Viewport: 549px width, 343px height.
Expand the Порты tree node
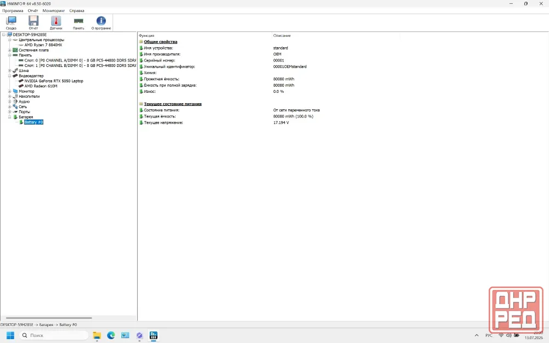(10, 111)
